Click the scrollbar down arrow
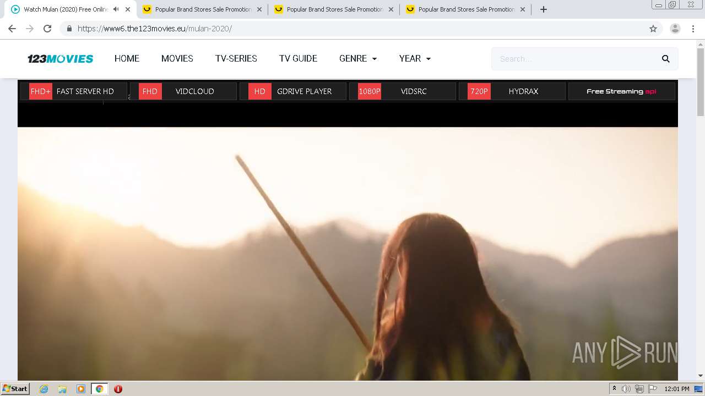 (x=701, y=376)
